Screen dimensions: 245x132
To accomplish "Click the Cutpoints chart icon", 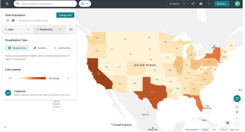I will 8,93.
